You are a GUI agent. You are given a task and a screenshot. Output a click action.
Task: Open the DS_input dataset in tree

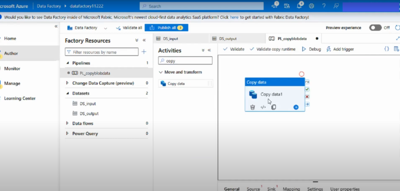coord(88,104)
